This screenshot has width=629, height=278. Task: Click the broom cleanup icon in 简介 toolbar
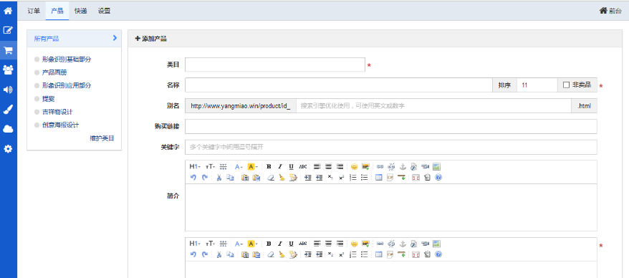(x=282, y=177)
